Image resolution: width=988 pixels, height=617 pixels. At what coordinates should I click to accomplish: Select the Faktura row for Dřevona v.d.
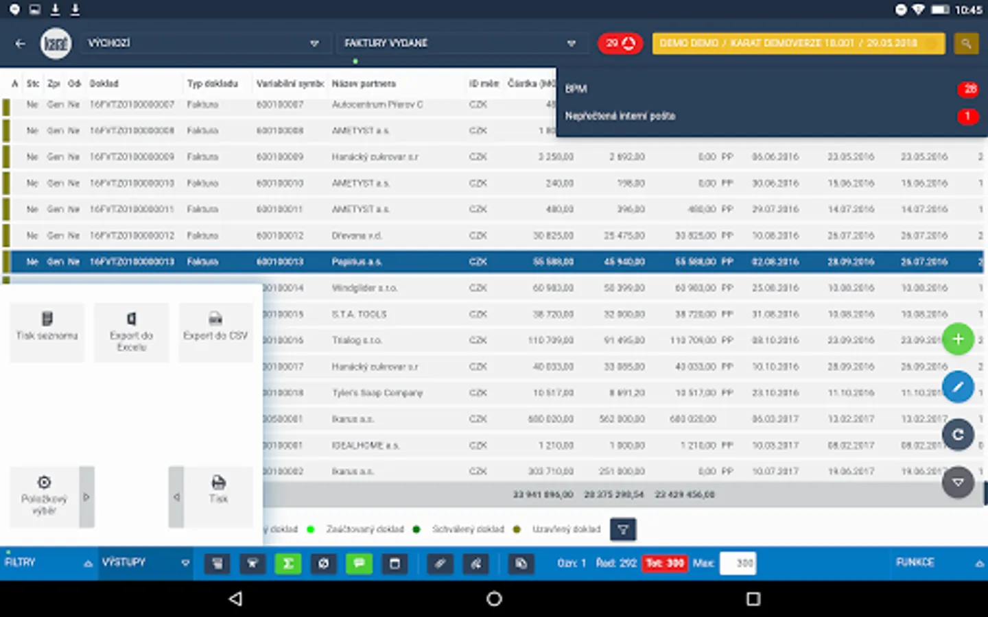(412, 235)
